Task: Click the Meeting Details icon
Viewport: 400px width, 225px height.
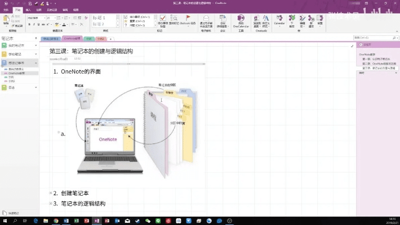Action: [223, 19]
